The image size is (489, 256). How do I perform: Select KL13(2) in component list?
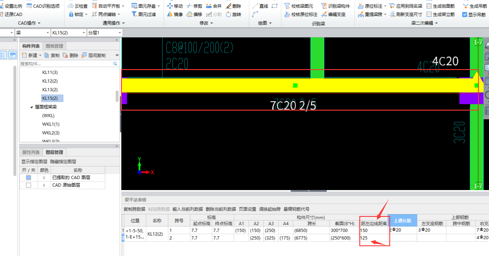coord(50,90)
